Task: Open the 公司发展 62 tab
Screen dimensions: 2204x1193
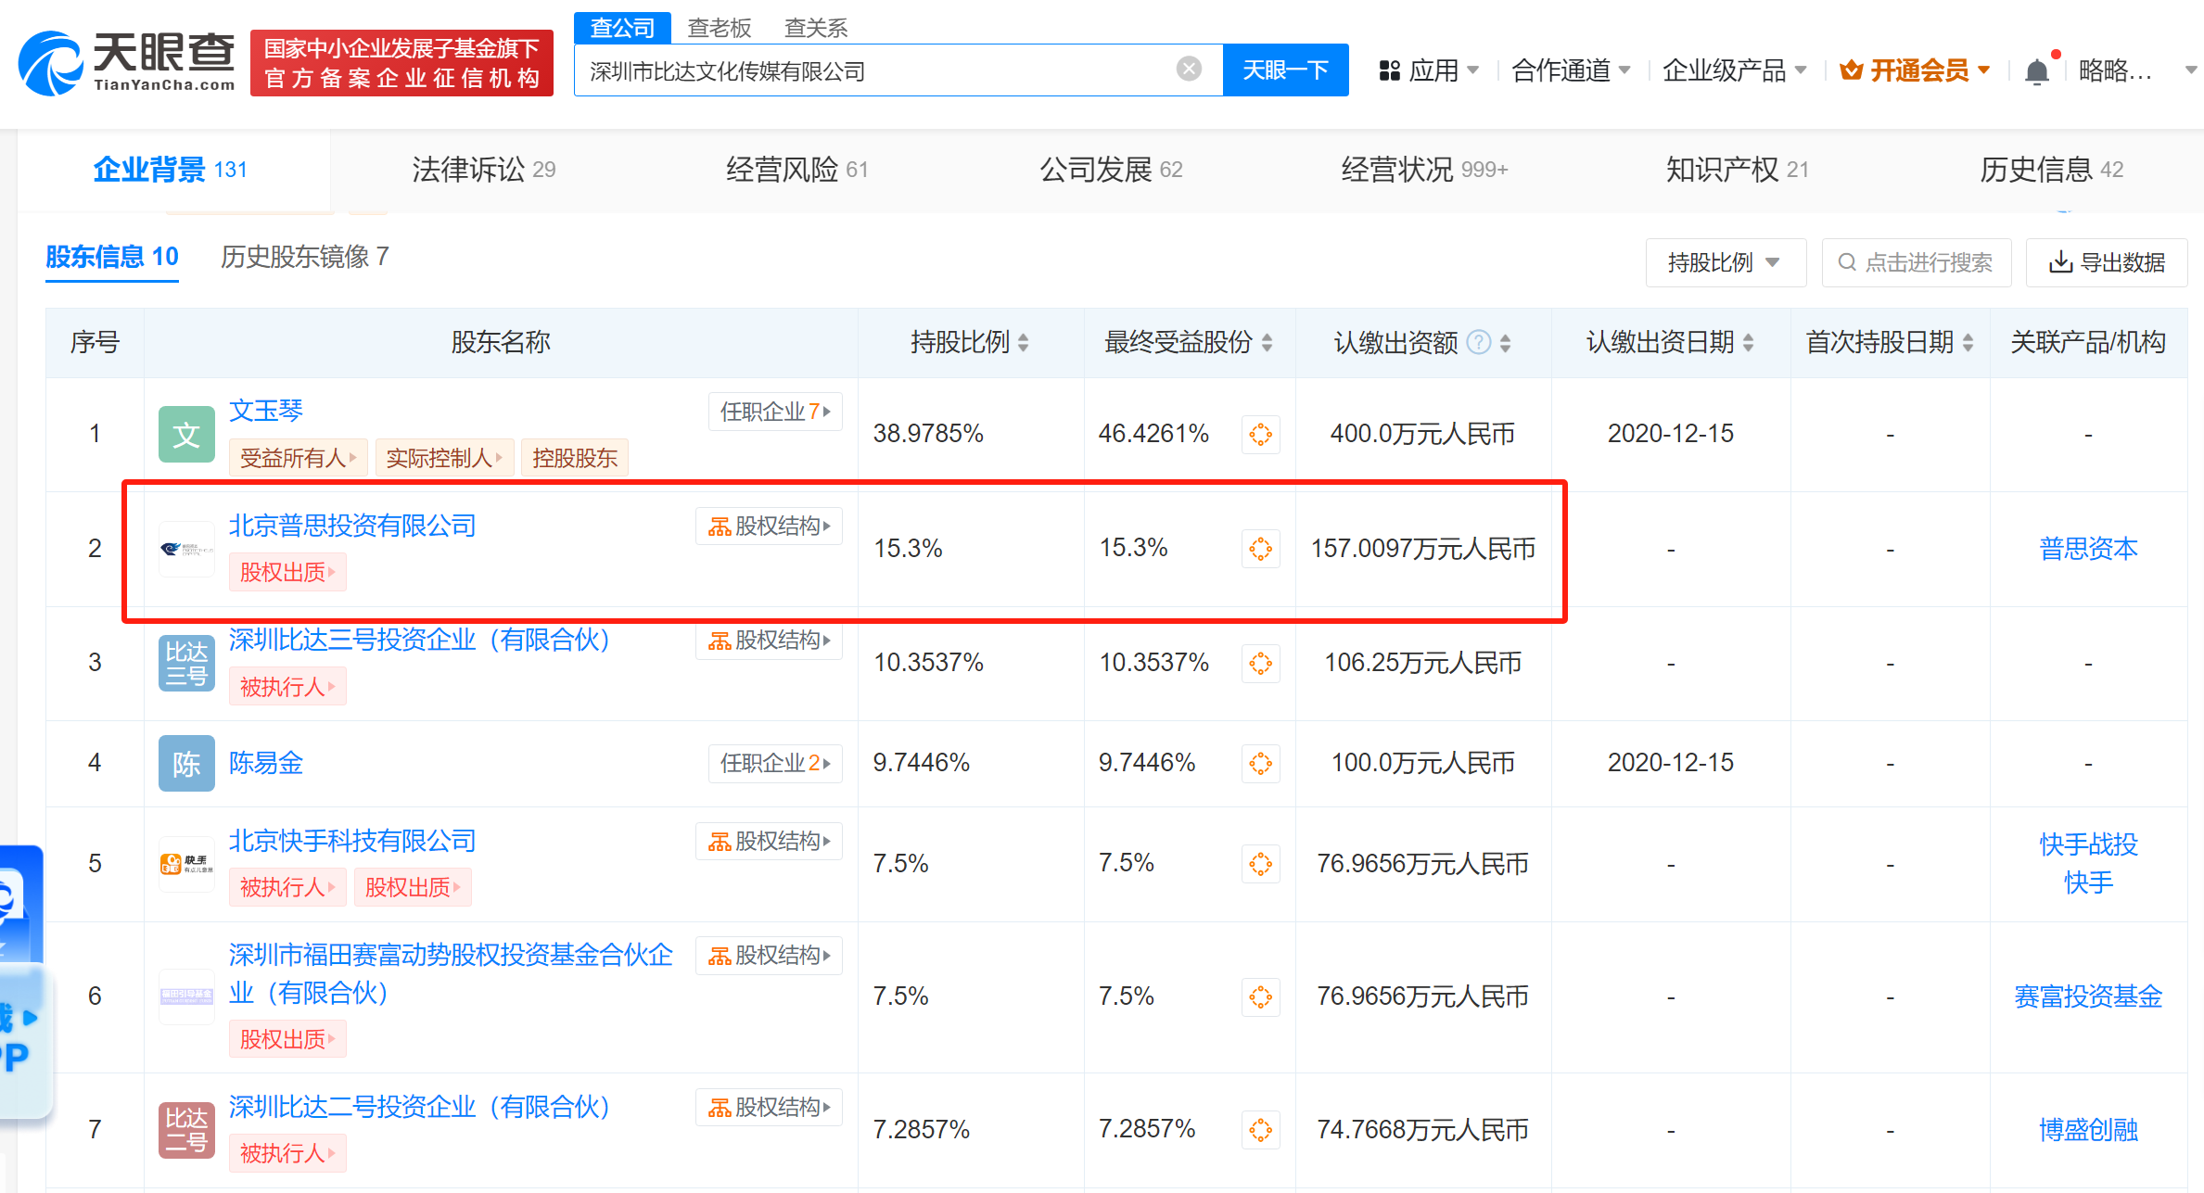Action: click(1111, 170)
